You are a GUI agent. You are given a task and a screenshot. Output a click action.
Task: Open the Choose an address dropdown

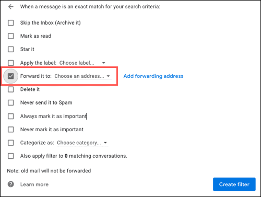tap(82, 76)
